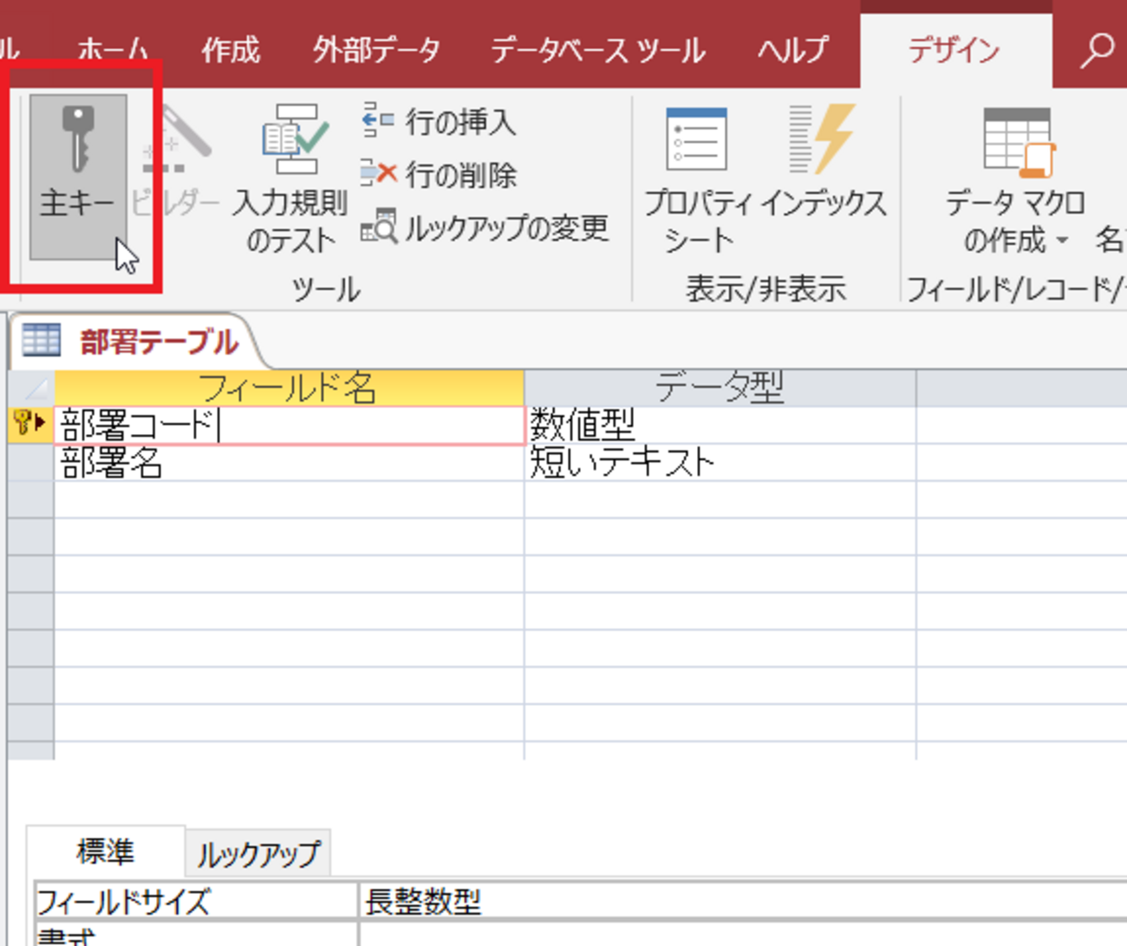Switch to the ルックアップ field properties tab
1127x946 pixels.
click(258, 855)
